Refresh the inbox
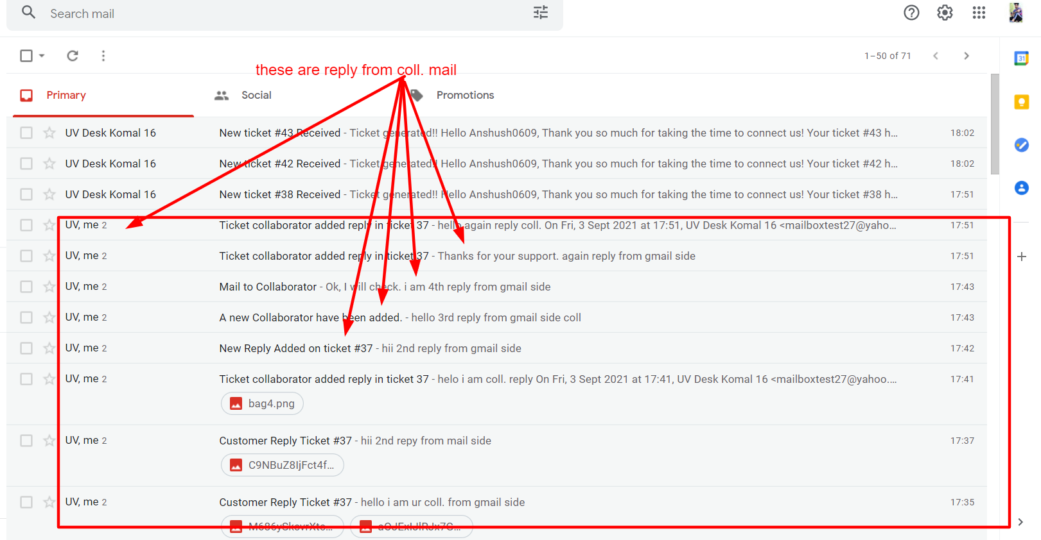1041x540 pixels. point(73,56)
